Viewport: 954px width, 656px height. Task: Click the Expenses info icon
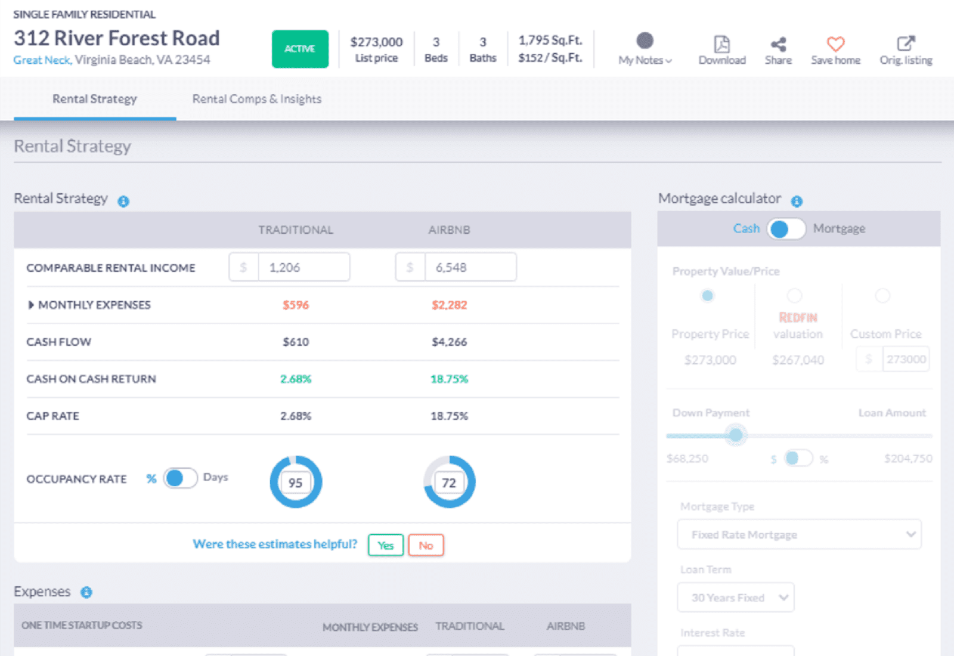pyautogui.click(x=86, y=592)
